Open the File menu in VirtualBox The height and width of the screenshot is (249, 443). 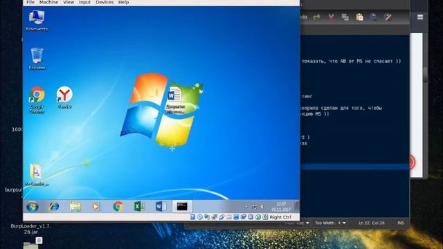coord(30,2)
